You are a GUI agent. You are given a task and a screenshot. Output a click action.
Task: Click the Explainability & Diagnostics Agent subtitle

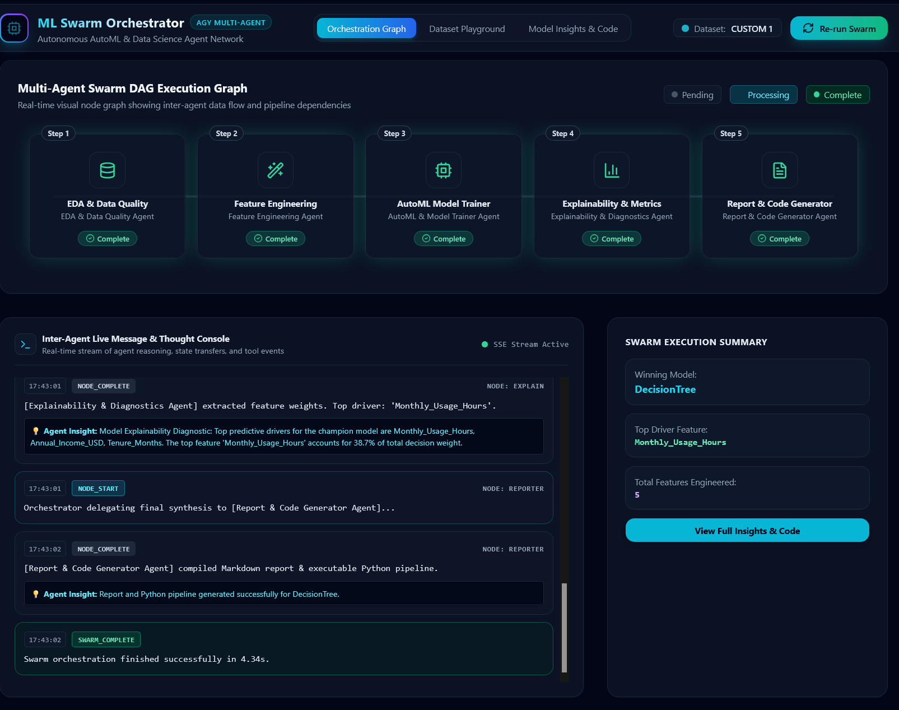pos(612,216)
